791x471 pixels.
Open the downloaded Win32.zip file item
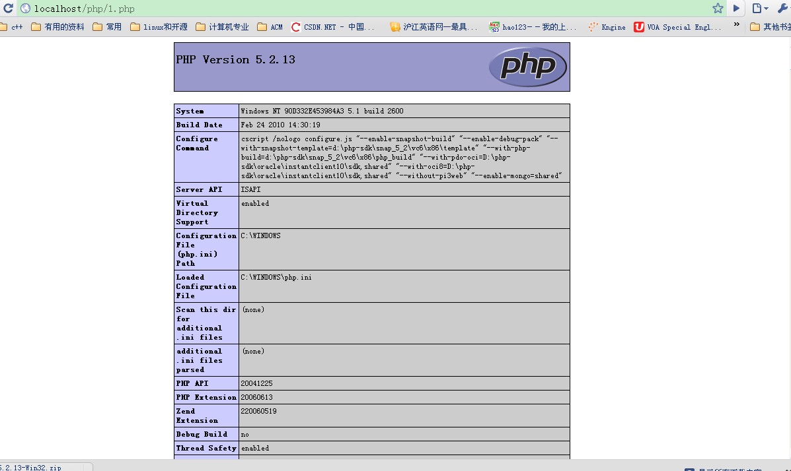click(x=30, y=468)
